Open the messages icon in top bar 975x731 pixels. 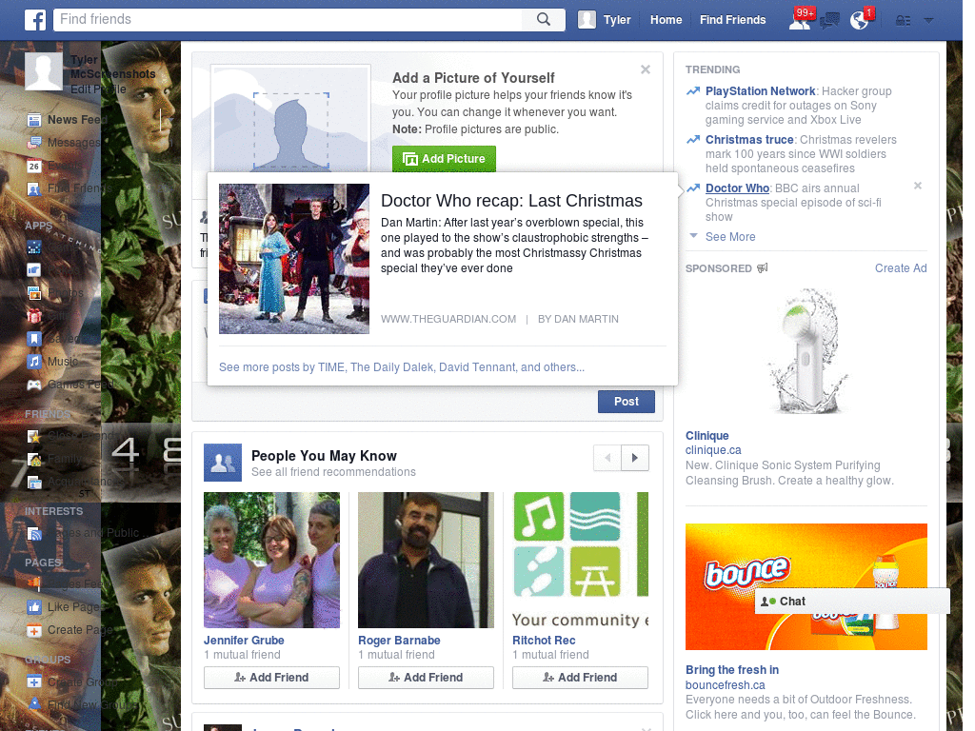[829, 21]
